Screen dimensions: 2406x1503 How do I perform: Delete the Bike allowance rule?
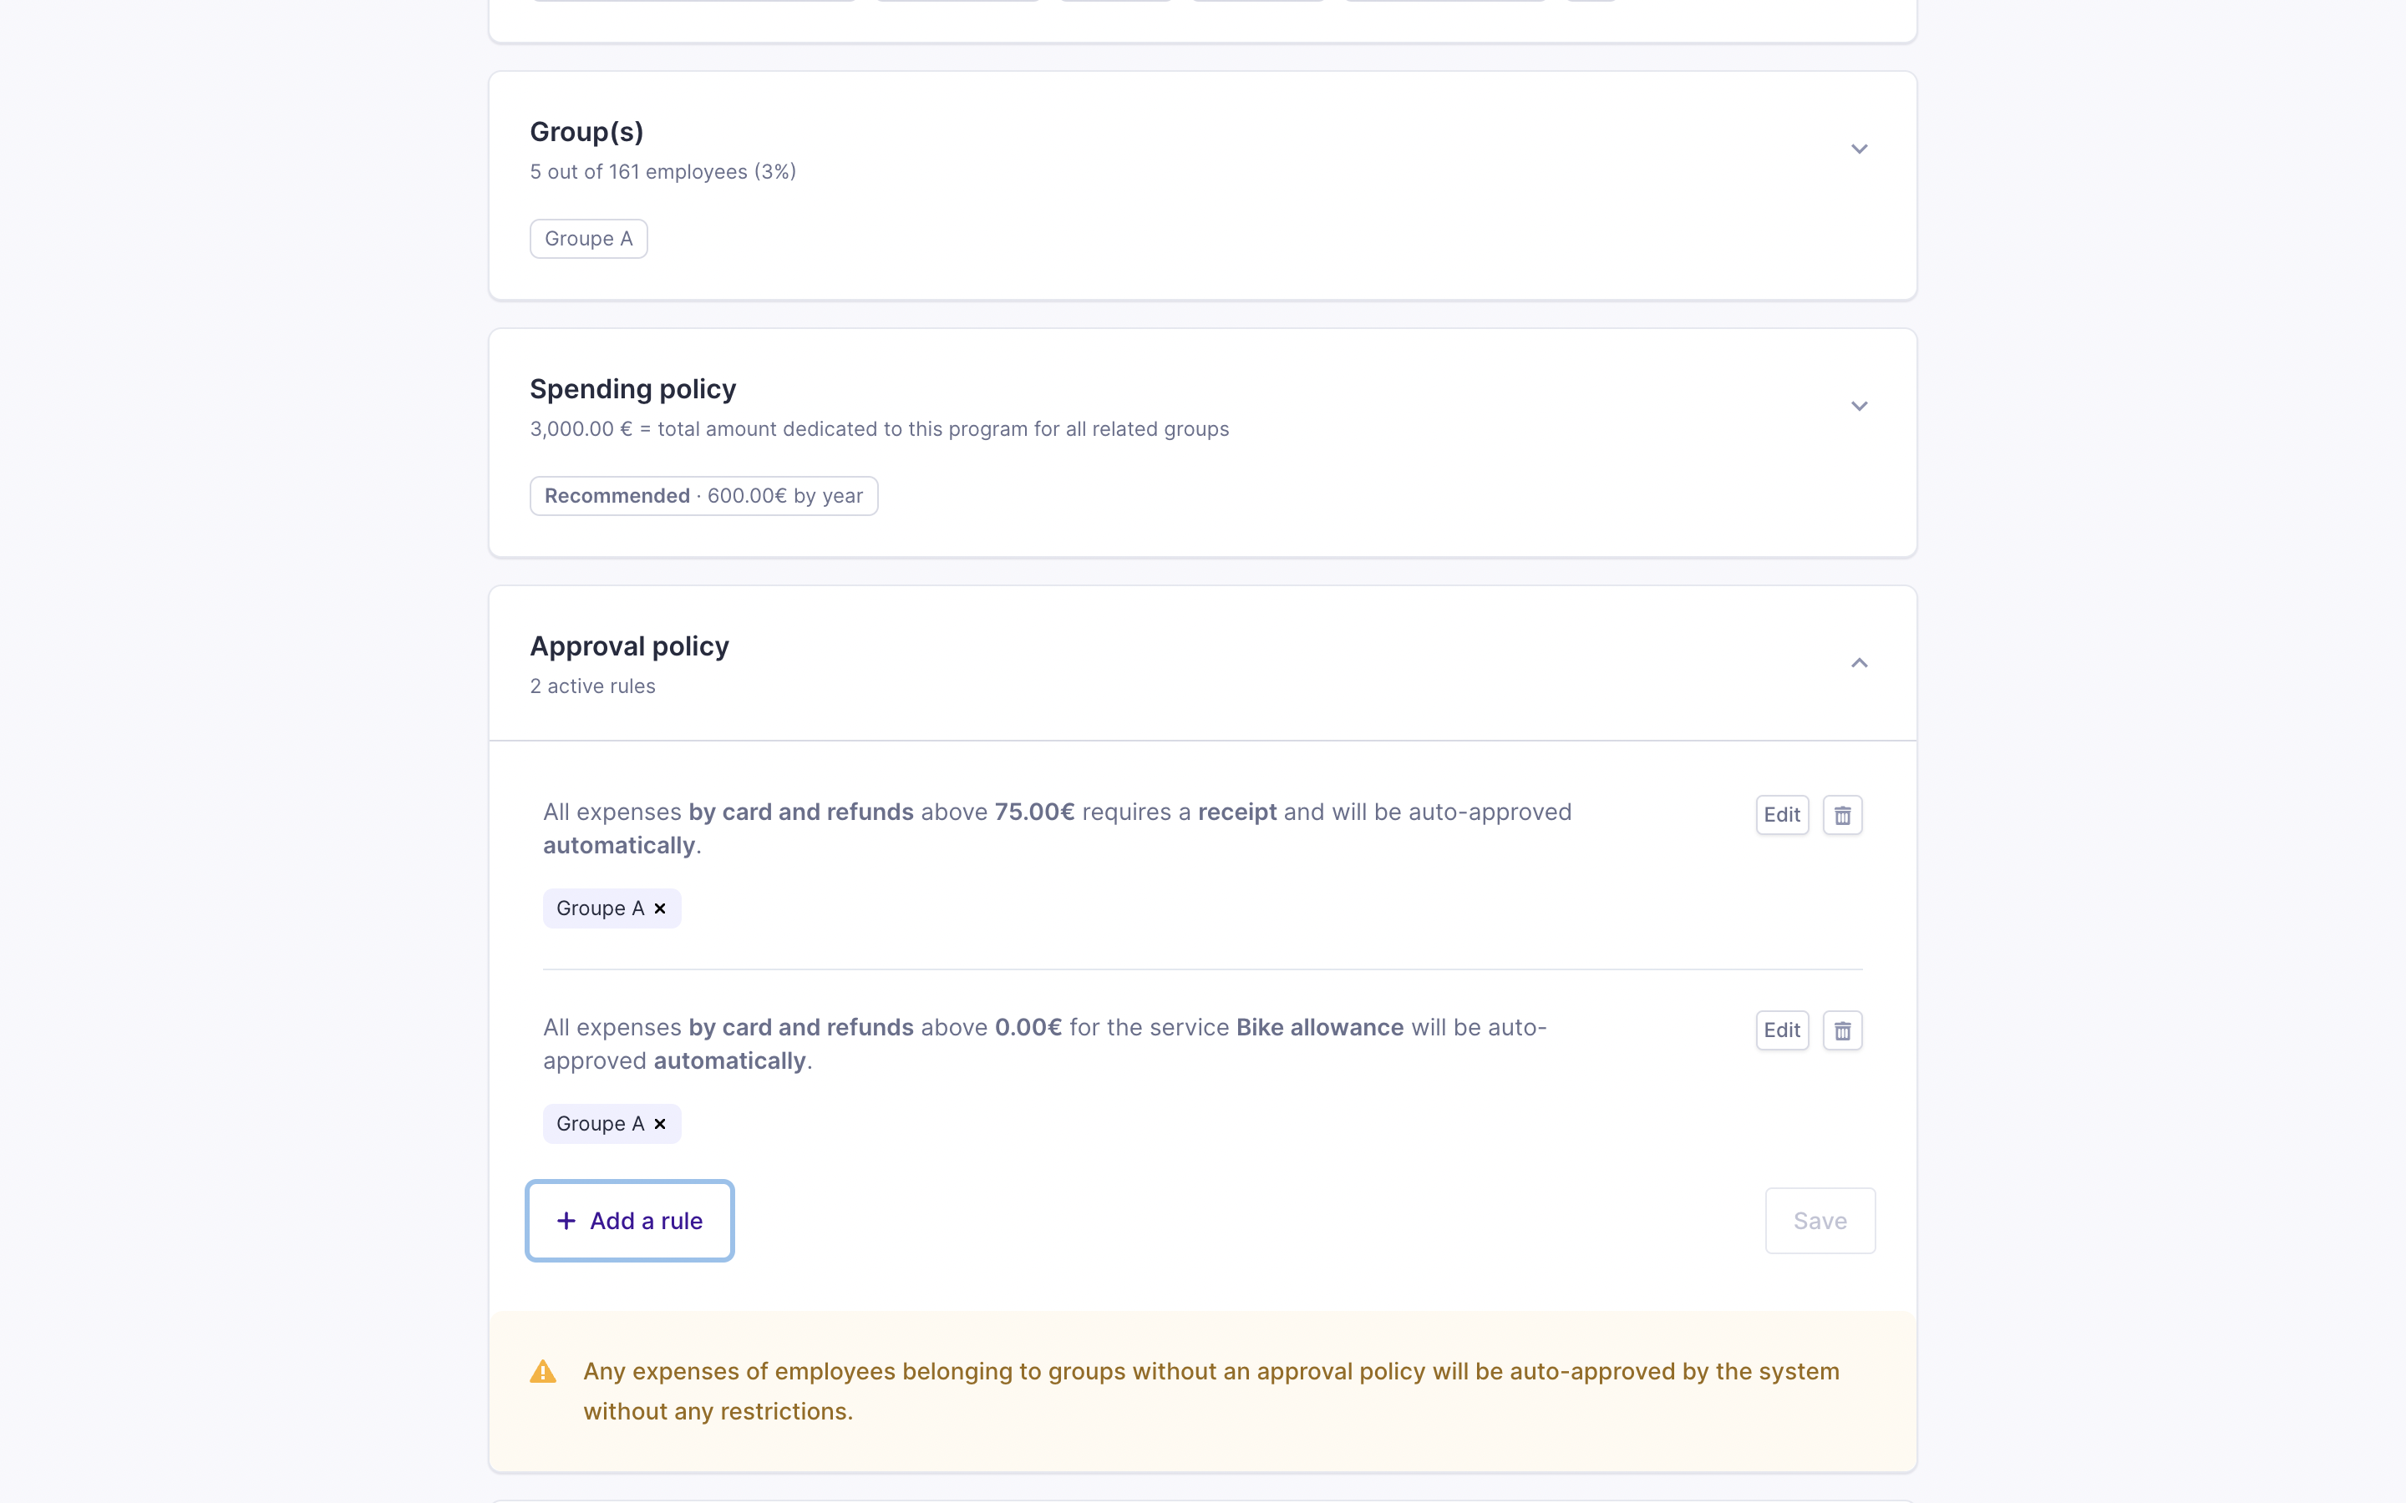tap(1842, 1031)
